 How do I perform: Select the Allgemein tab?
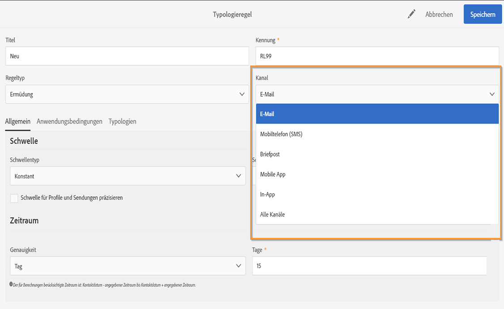click(18, 122)
